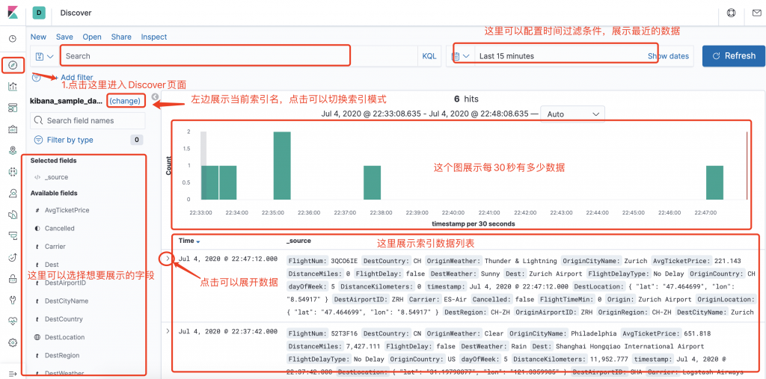Click the histogram bar near 22:47
Screen dimensions: 766x379
(x=714, y=182)
